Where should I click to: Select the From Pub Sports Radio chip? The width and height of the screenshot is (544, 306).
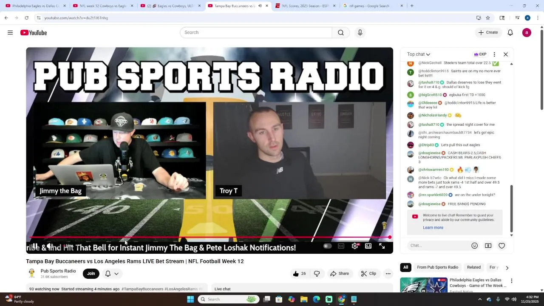(x=438, y=267)
